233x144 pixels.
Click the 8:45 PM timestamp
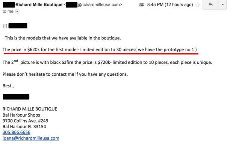coord(170,5)
